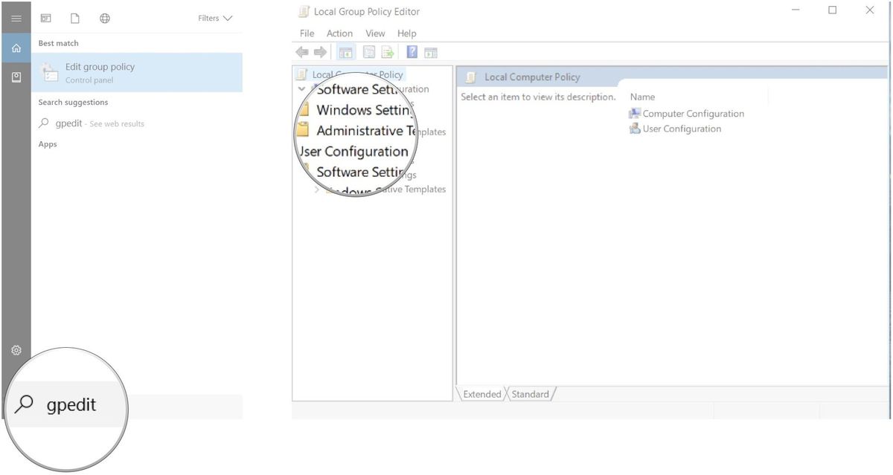893x475 pixels.
Task: Open the Action menu
Action: pyautogui.click(x=340, y=33)
